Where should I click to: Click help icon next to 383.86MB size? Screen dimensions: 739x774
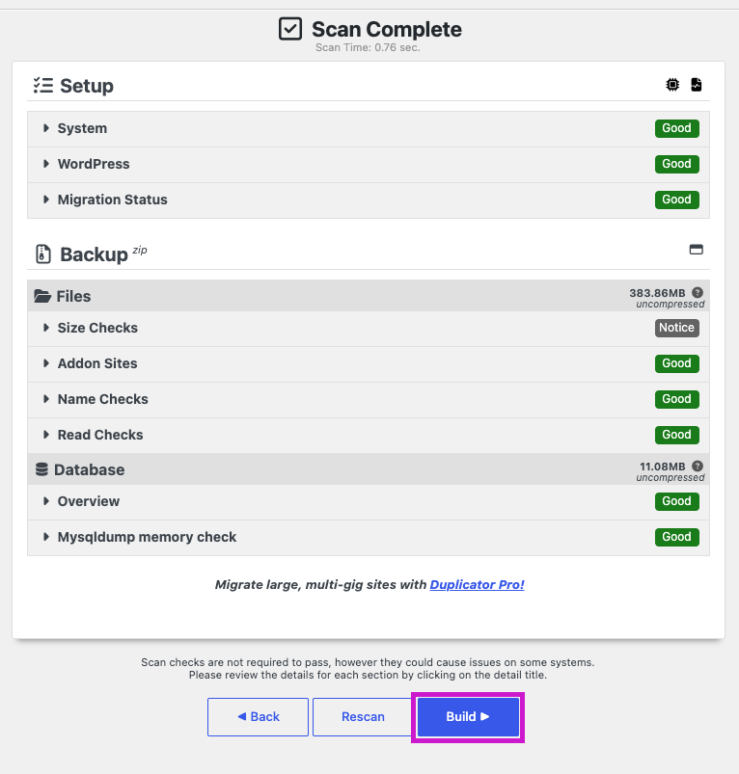pos(697,292)
